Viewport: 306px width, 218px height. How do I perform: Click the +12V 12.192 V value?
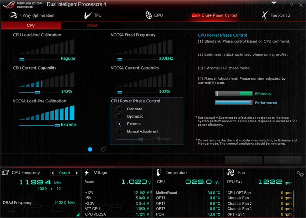tap(142, 193)
